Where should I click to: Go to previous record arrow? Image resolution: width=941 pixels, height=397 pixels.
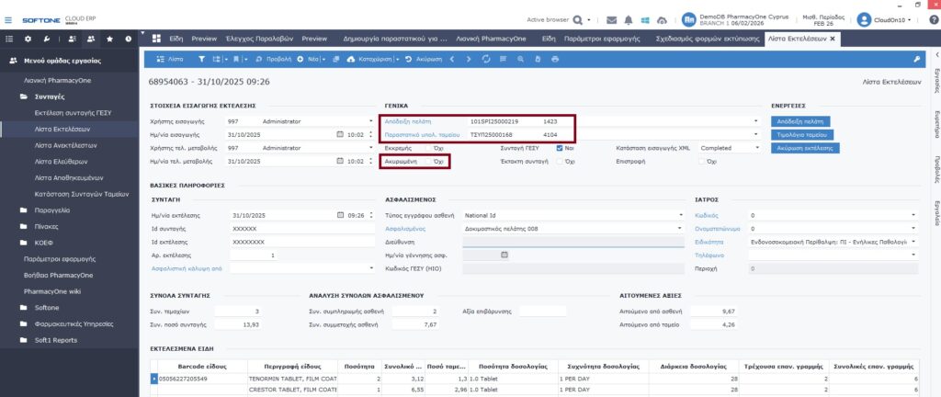tap(451, 59)
